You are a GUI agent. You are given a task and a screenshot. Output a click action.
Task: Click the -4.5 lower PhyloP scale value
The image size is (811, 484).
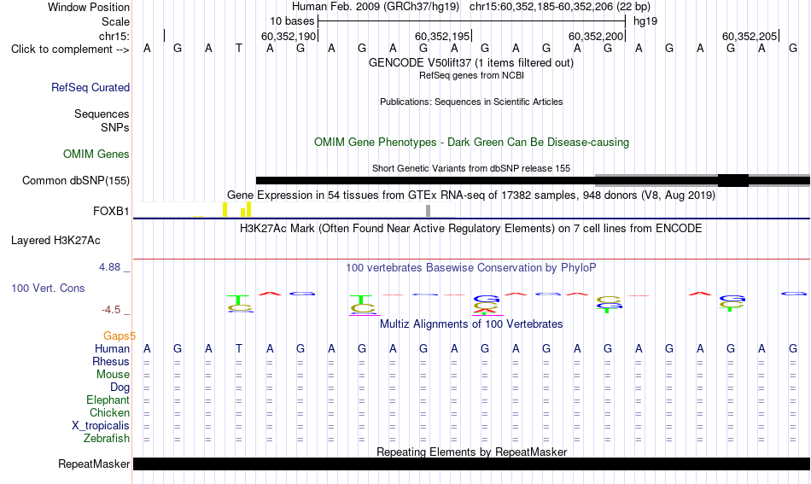tap(111, 310)
